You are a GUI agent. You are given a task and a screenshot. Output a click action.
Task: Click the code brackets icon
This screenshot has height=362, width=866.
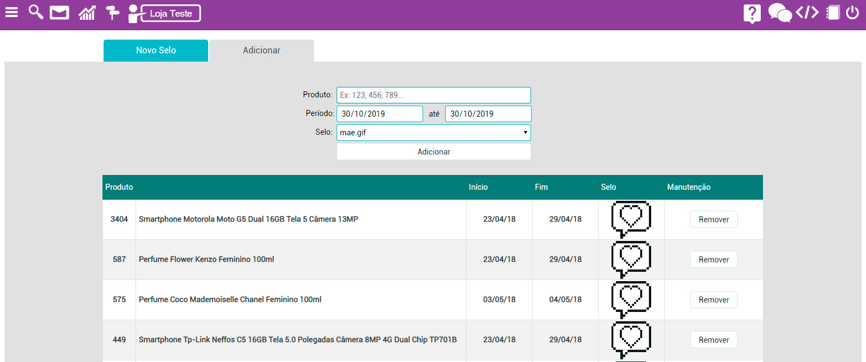click(x=807, y=13)
